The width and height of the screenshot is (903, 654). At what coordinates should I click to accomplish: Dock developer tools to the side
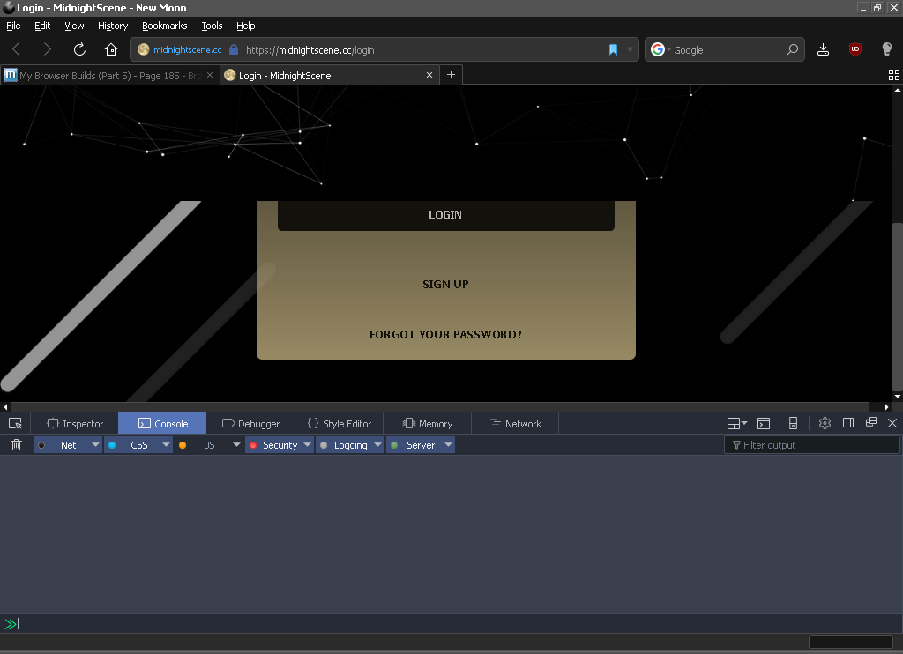(x=847, y=423)
